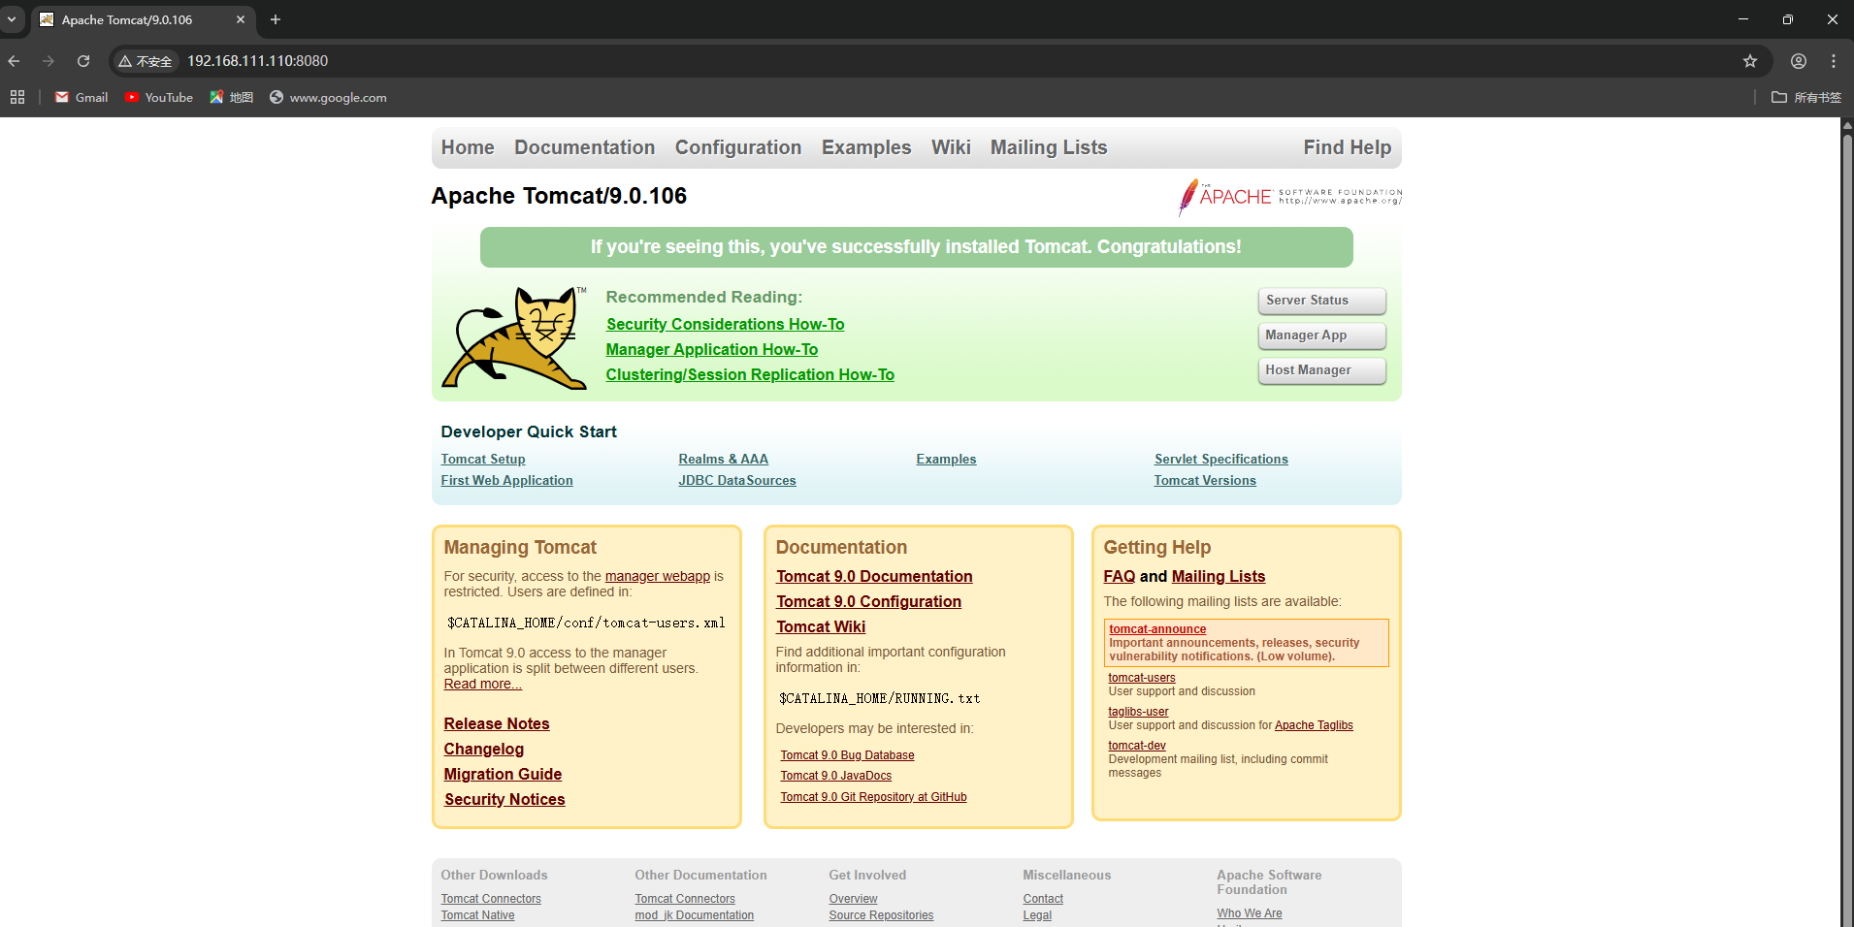Image resolution: width=1854 pixels, height=927 pixels.
Task: Open the Mailing Lists nav item
Action: coord(1049,147)
